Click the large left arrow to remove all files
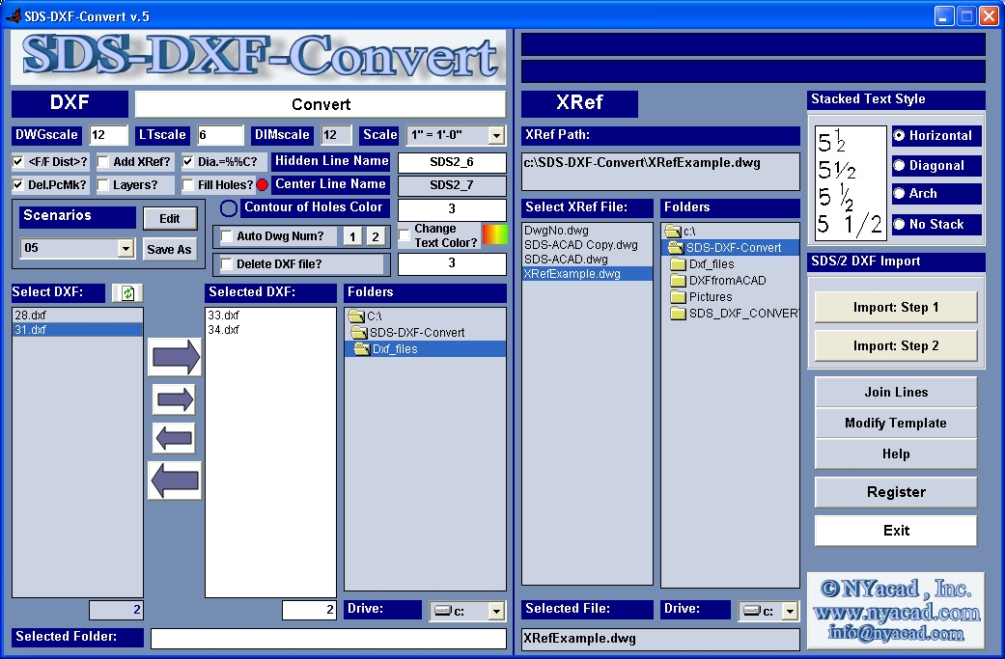The width and height of the screenshot is (1005, 659). [175, 481]
